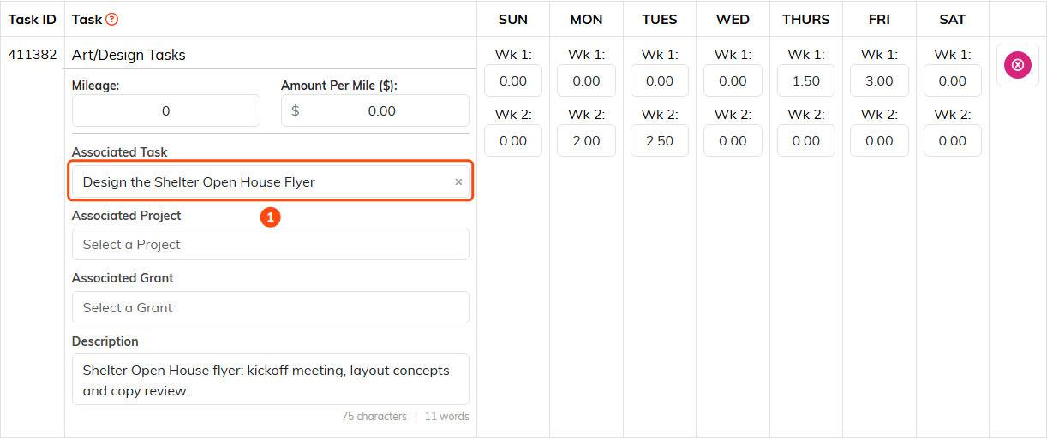Screen dimensions: 1047x439
Task: Click Wednesday Wk 2 hours field
Action: point(733,140)
